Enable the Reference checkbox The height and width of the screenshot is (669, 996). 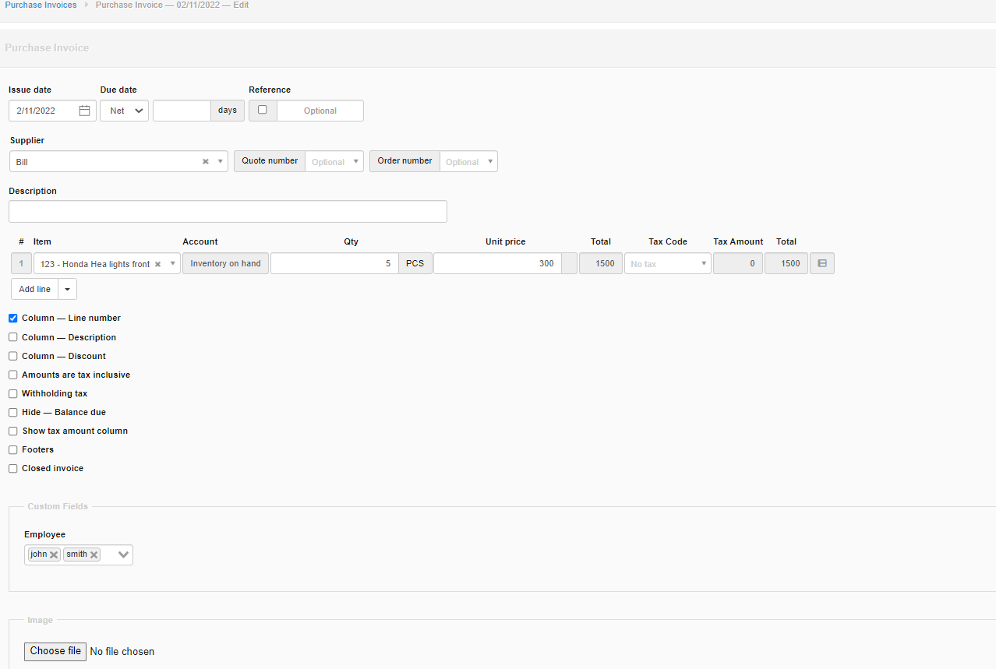[x=262, y=110]
